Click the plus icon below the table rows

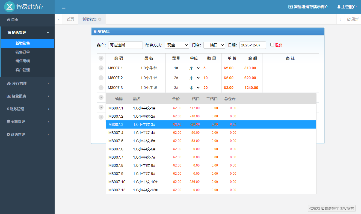point(101,117)
